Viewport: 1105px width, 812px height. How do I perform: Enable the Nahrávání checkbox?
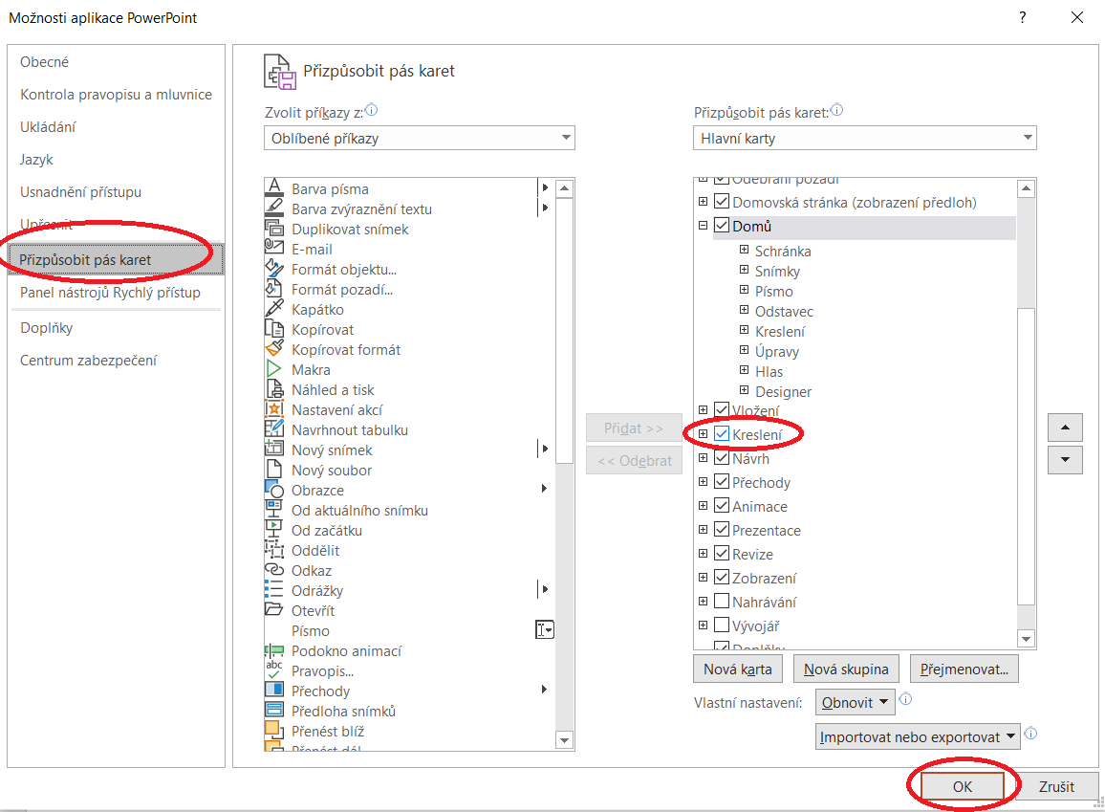722,602
